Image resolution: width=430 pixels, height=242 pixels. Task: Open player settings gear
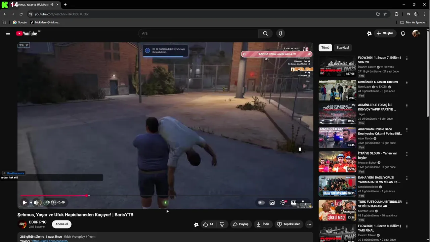pyautogui.click(x=283, y=202)
